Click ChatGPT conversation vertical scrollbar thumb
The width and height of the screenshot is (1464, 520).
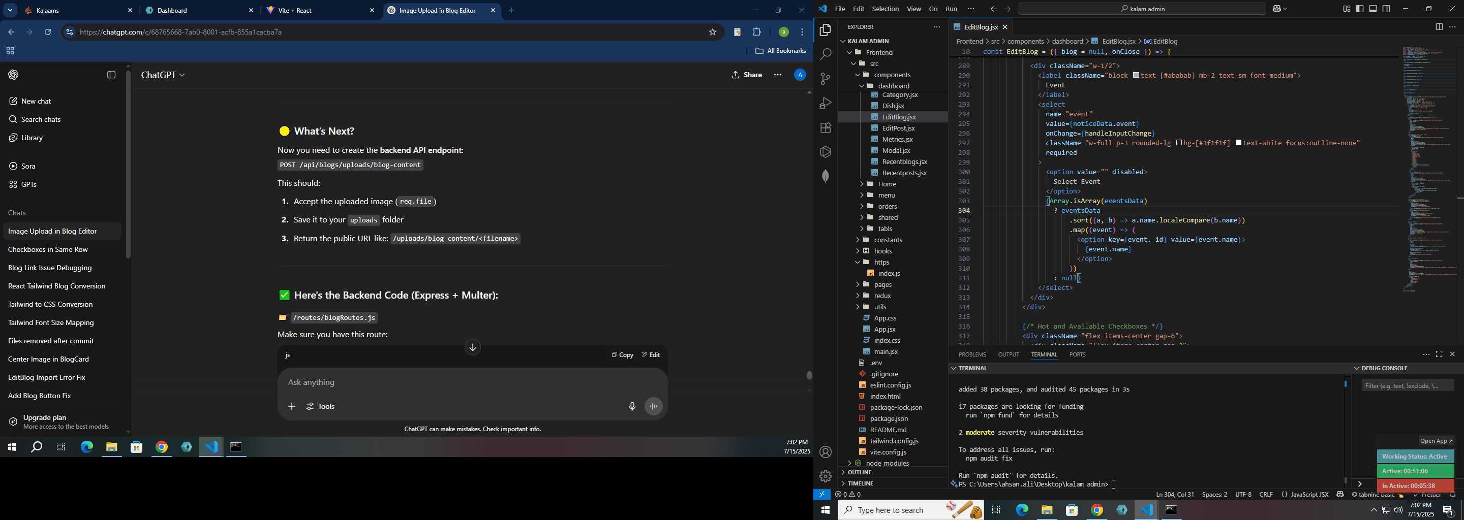(x=809, y=375)
